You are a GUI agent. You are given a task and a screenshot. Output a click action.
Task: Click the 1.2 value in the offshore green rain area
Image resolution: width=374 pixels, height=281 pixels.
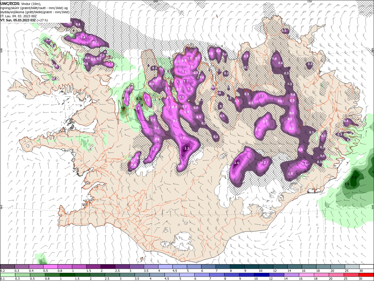(x=354, y=177)
